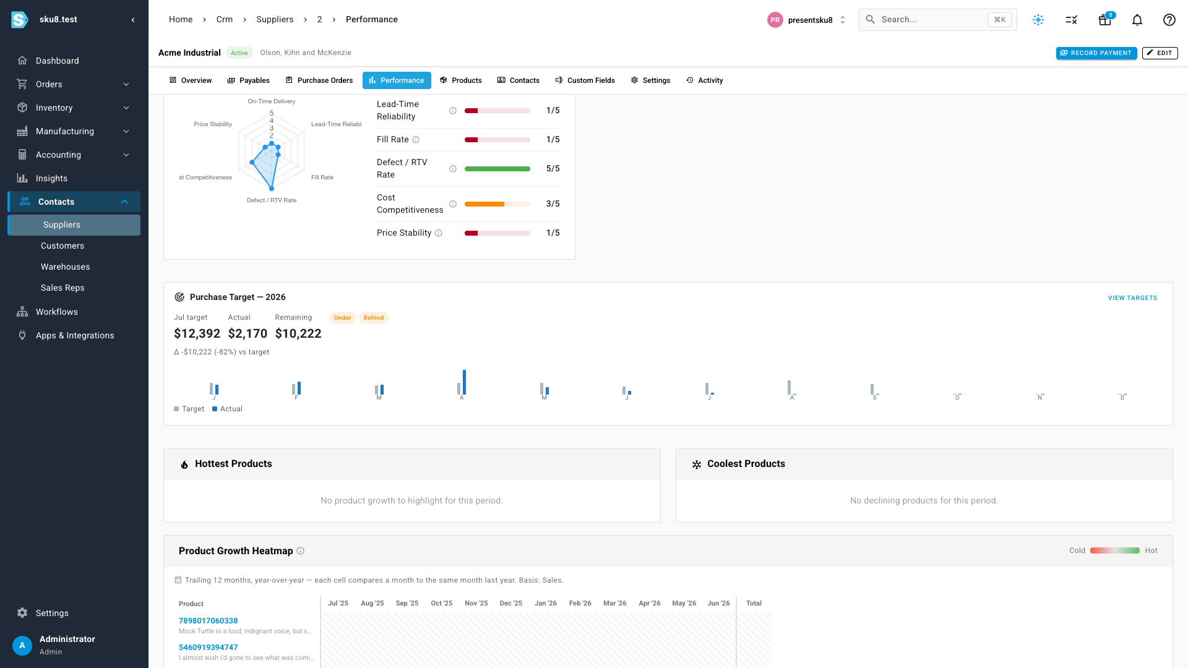Switch to the Products tab

461,80
